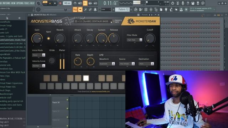Toggle typing keyboard to piano icon
This screenshot has width=228, height=128.
[x=75, y=10]
